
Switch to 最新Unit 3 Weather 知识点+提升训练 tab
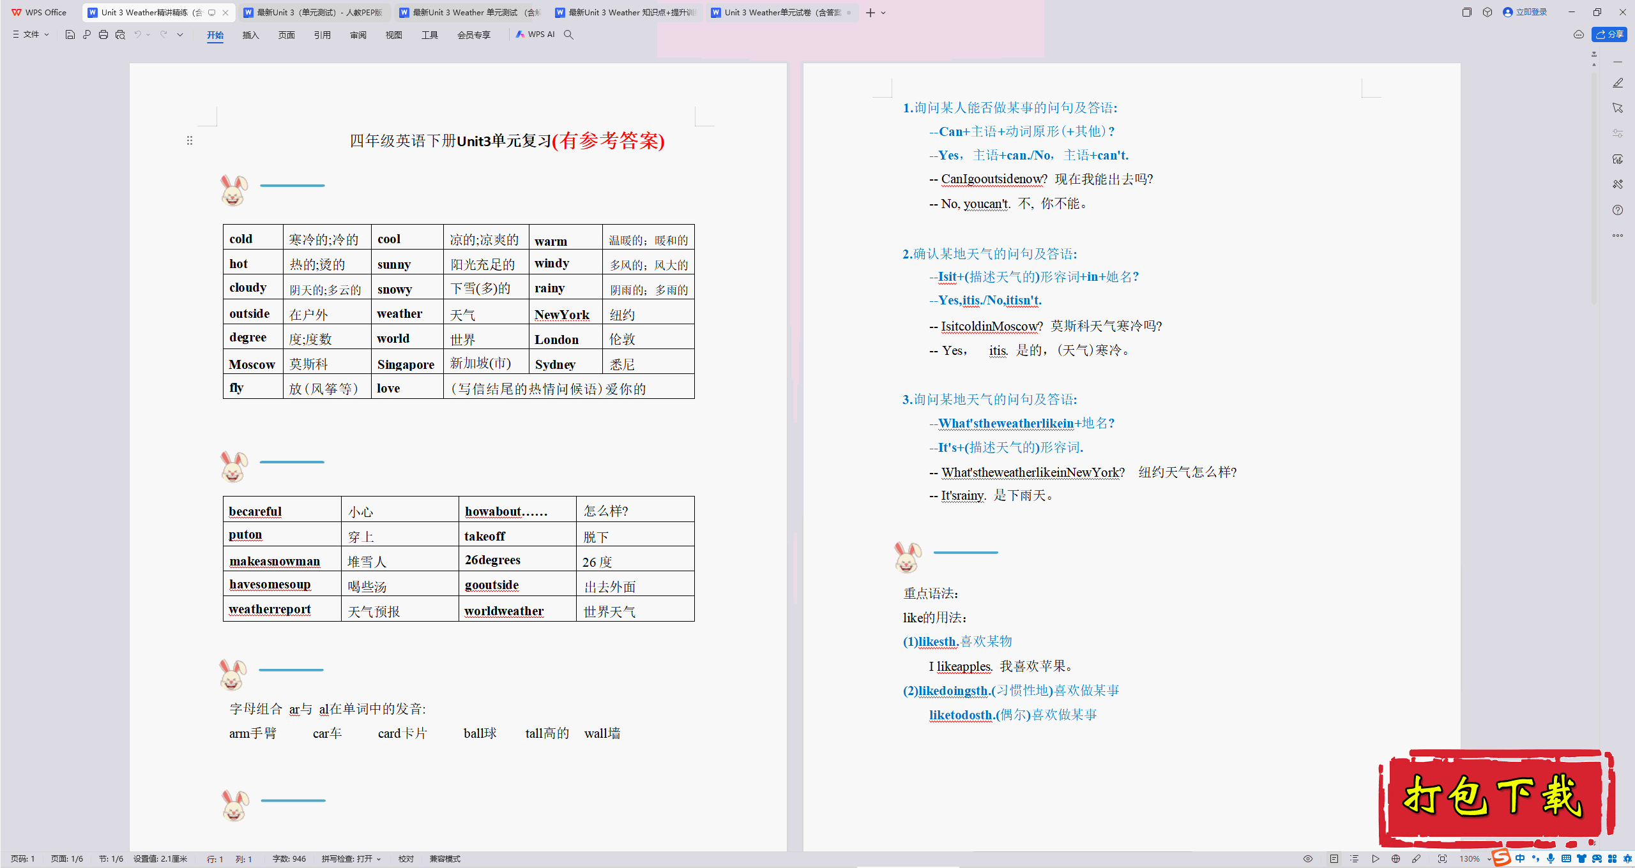625,13
